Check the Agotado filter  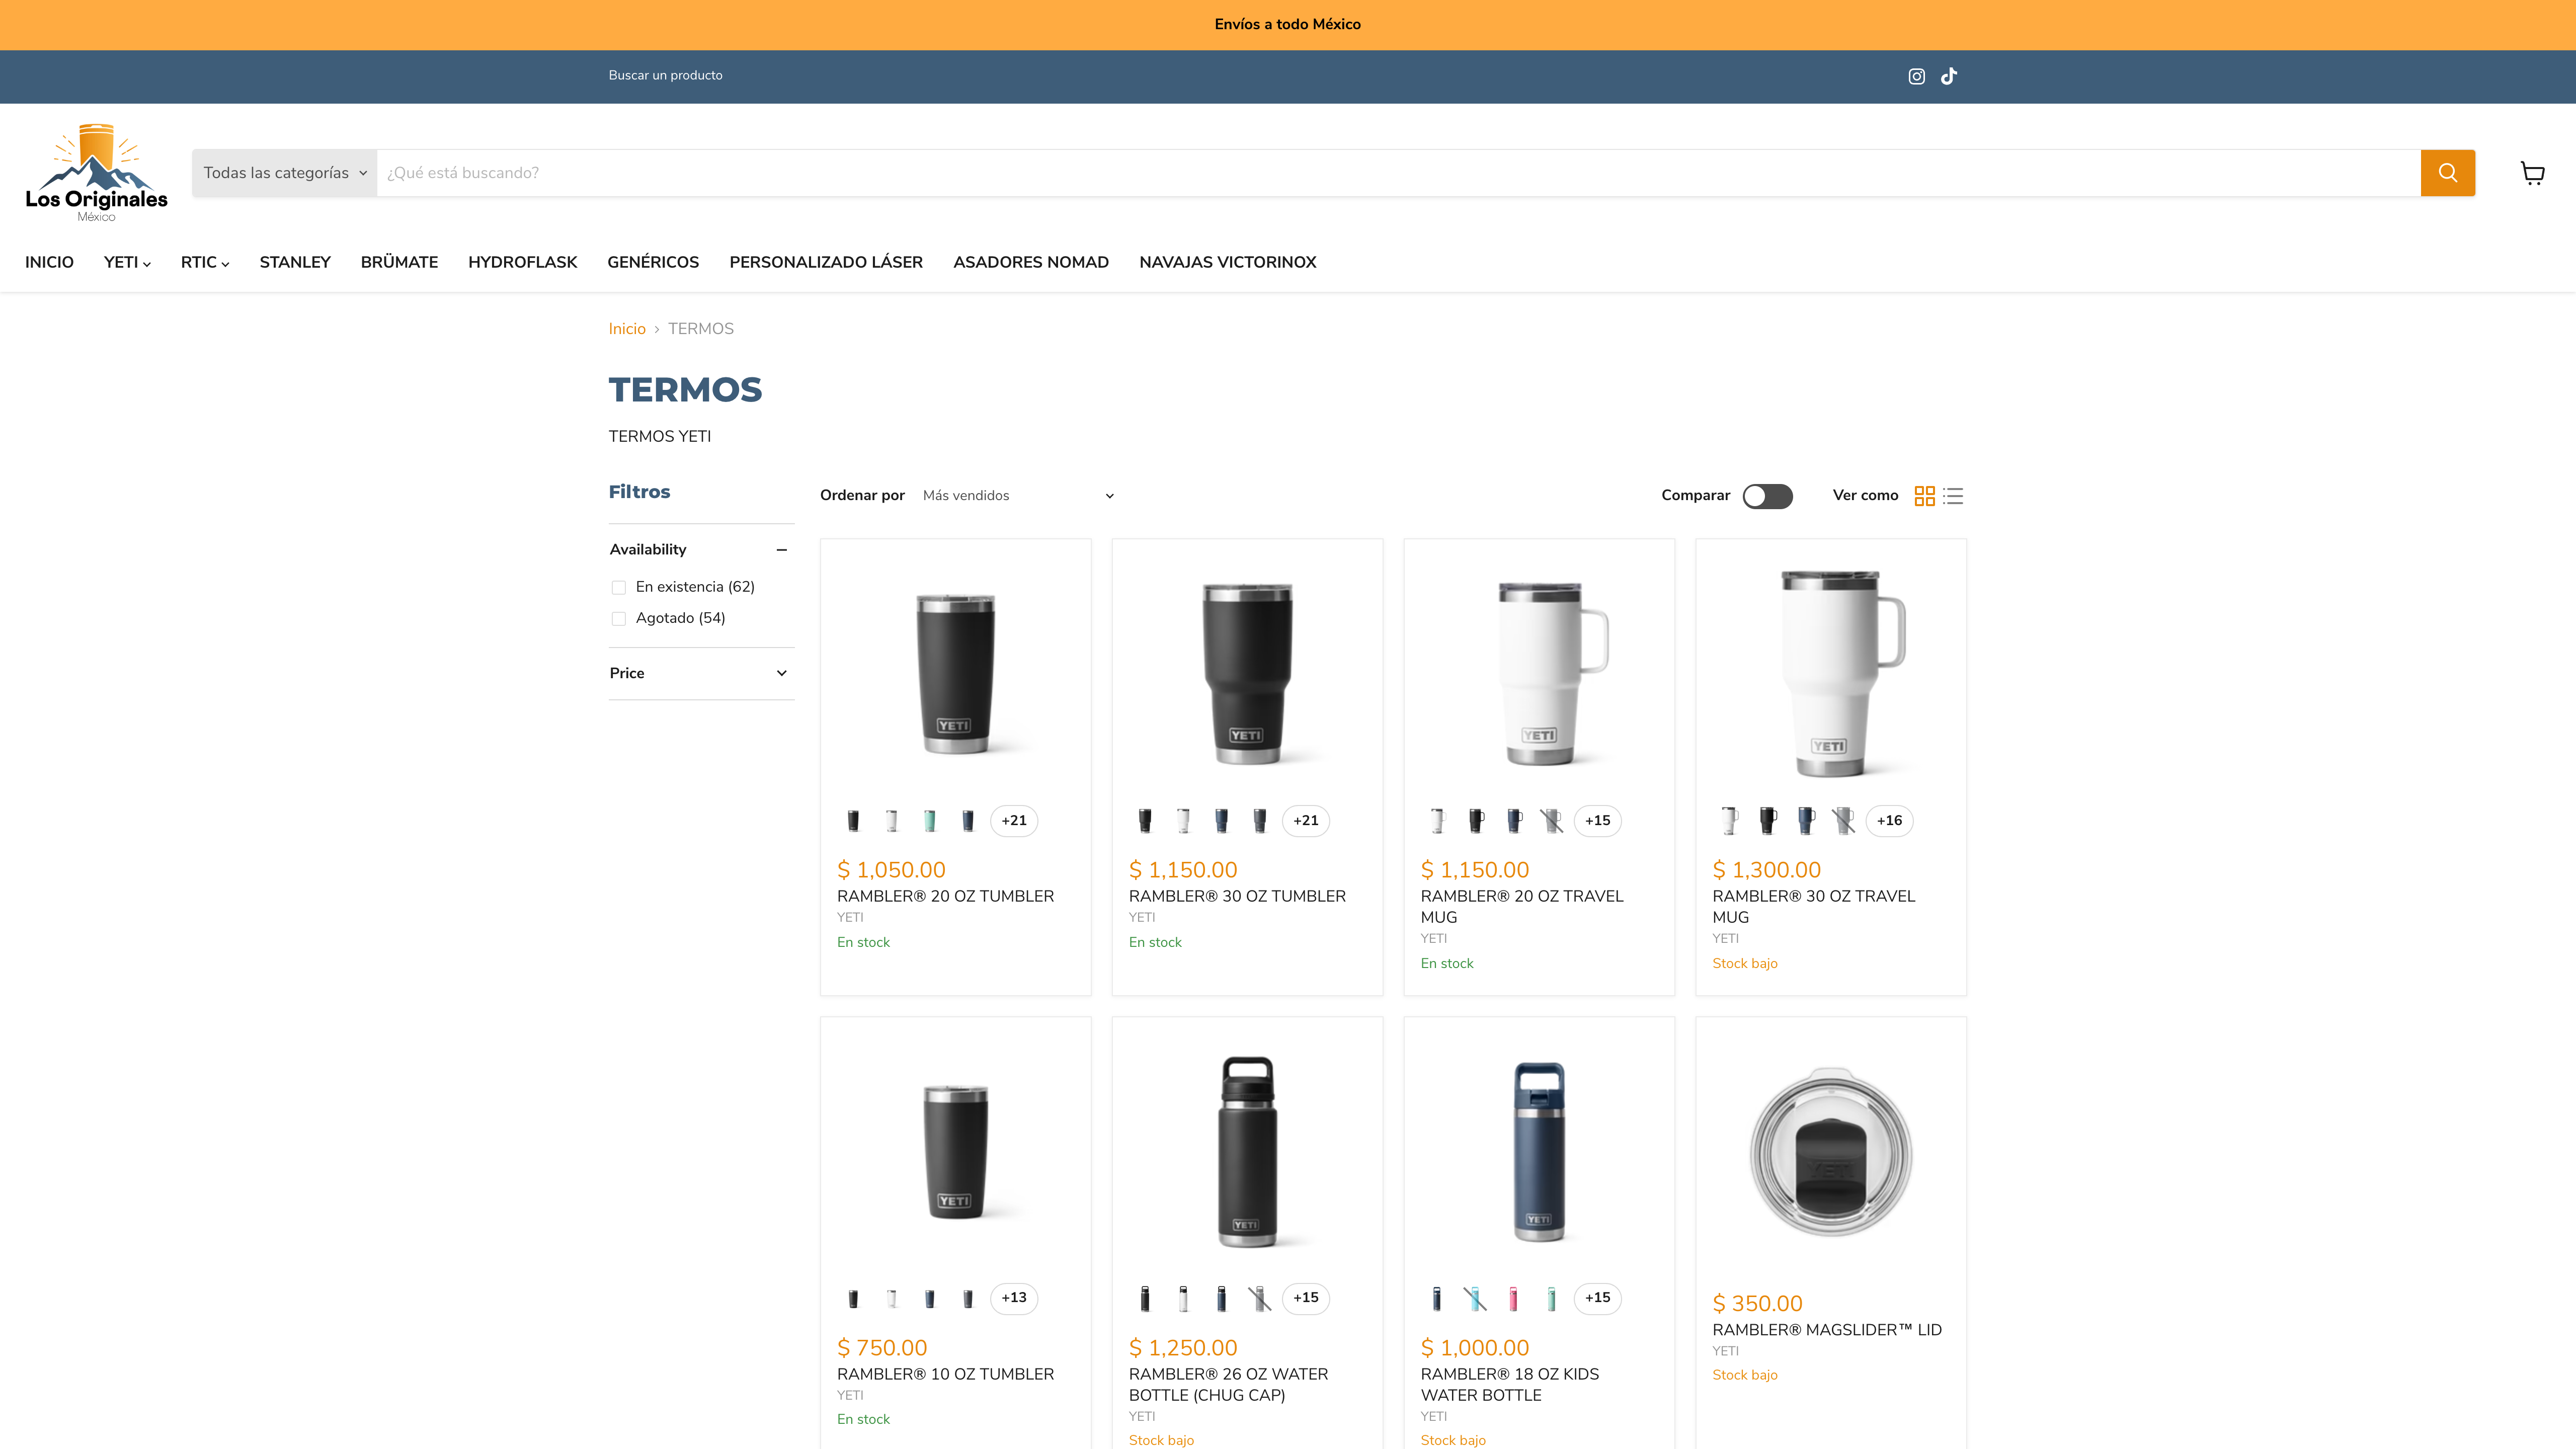[619, 619]
